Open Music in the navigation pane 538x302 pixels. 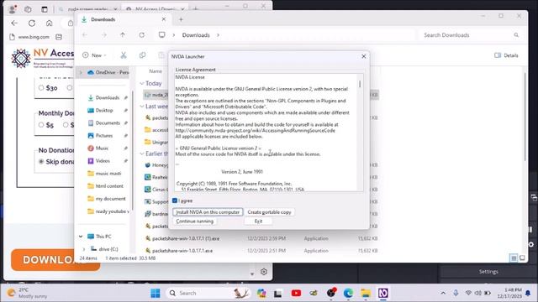point(102,148)
